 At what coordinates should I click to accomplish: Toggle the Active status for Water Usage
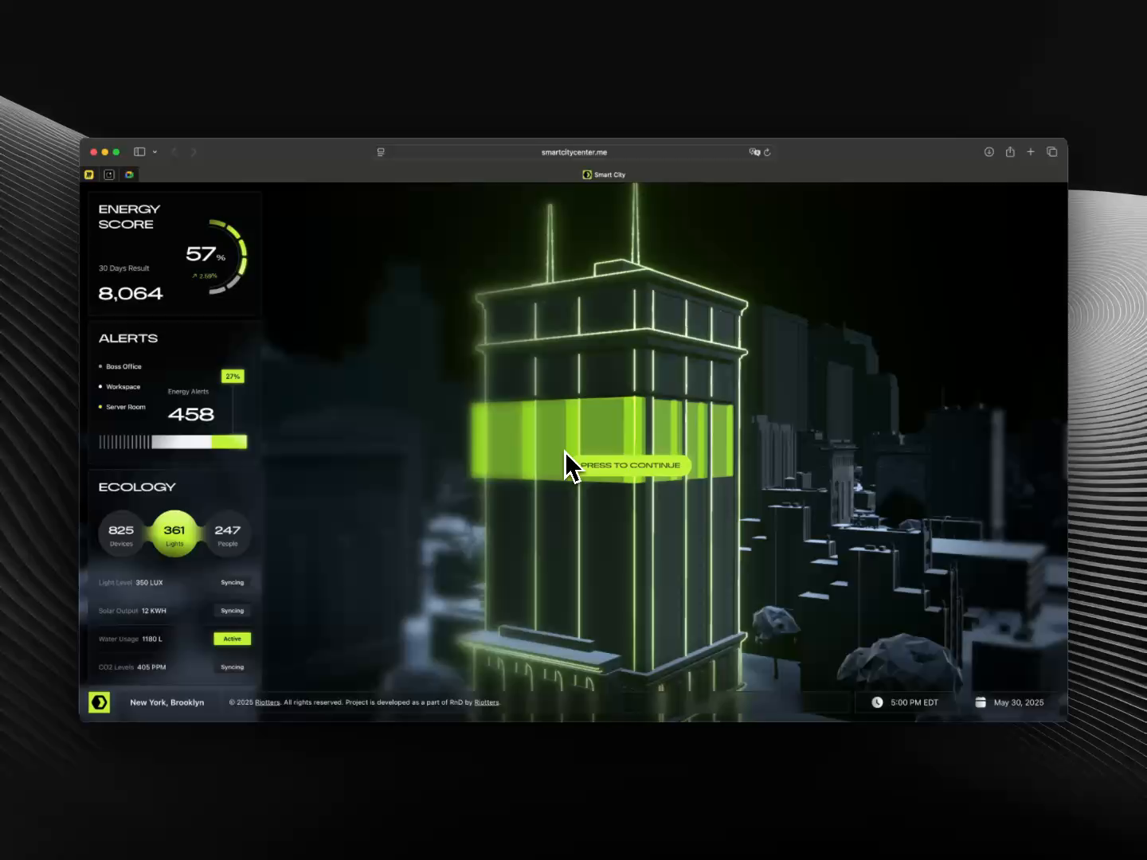[232, 639]
